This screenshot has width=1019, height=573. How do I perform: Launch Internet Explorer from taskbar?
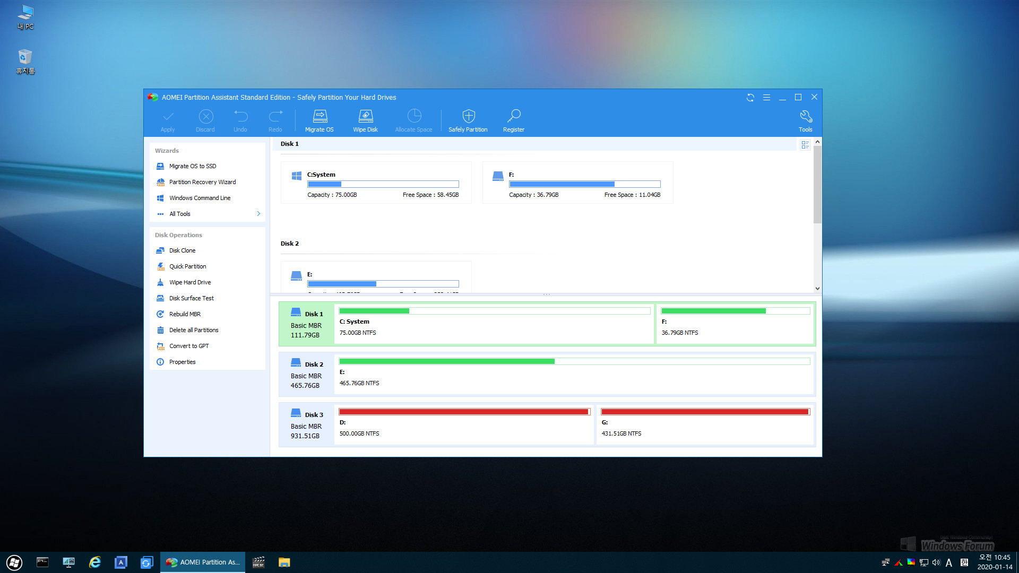95,562
